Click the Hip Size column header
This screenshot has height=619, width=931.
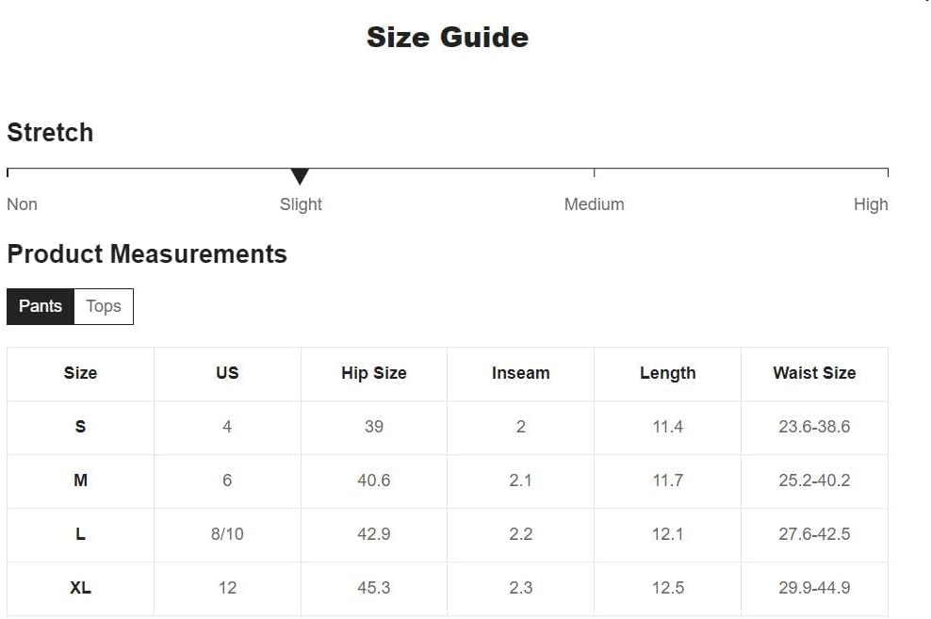click(374, 373)
